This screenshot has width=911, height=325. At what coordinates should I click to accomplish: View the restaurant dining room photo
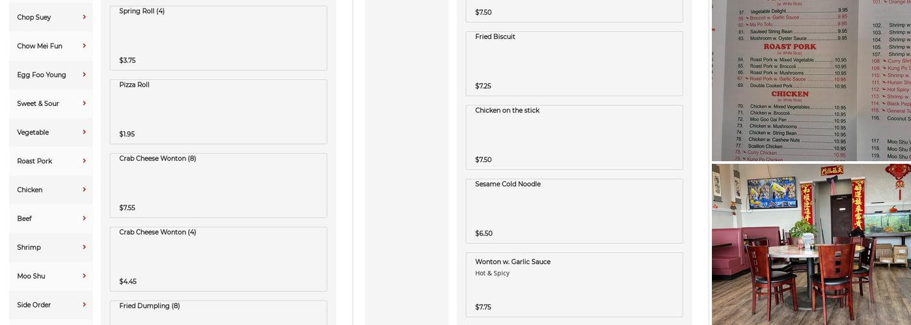[811, 244]
